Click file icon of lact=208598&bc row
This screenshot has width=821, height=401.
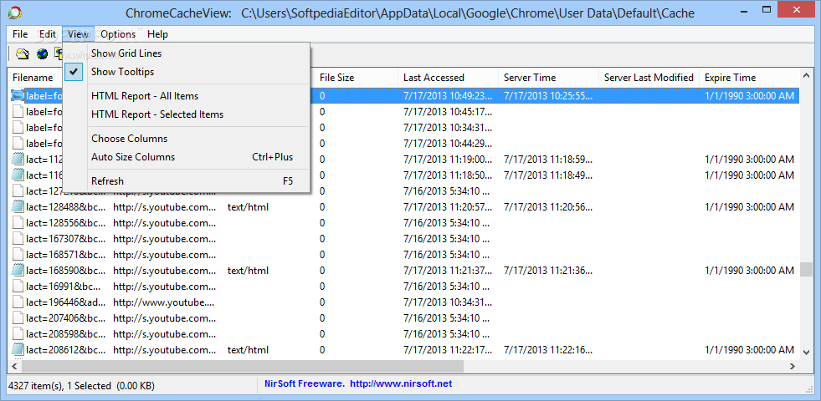pyautogui.click(x=18, y=334)
